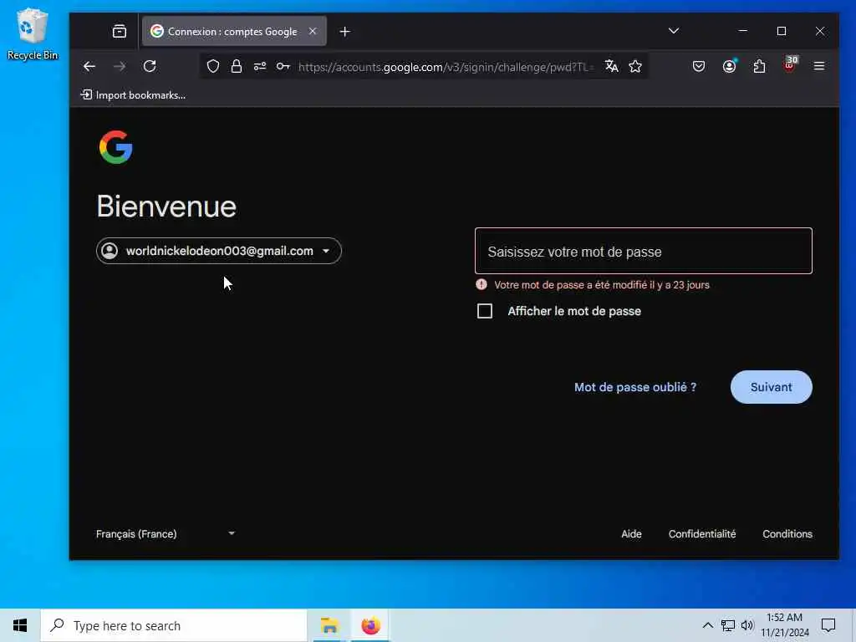This screenshot has height=642, width=856.
Task: Open Firefox application hamburger menu
Action: pos(819,66)
